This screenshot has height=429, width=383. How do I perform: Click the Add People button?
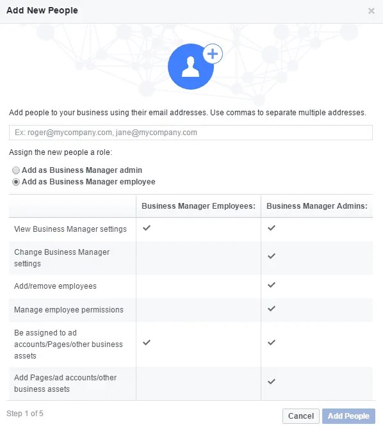coord(348,416)
